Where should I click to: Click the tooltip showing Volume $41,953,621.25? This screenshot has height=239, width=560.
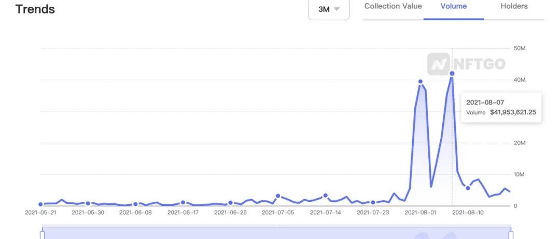click(x=501, y=107)
